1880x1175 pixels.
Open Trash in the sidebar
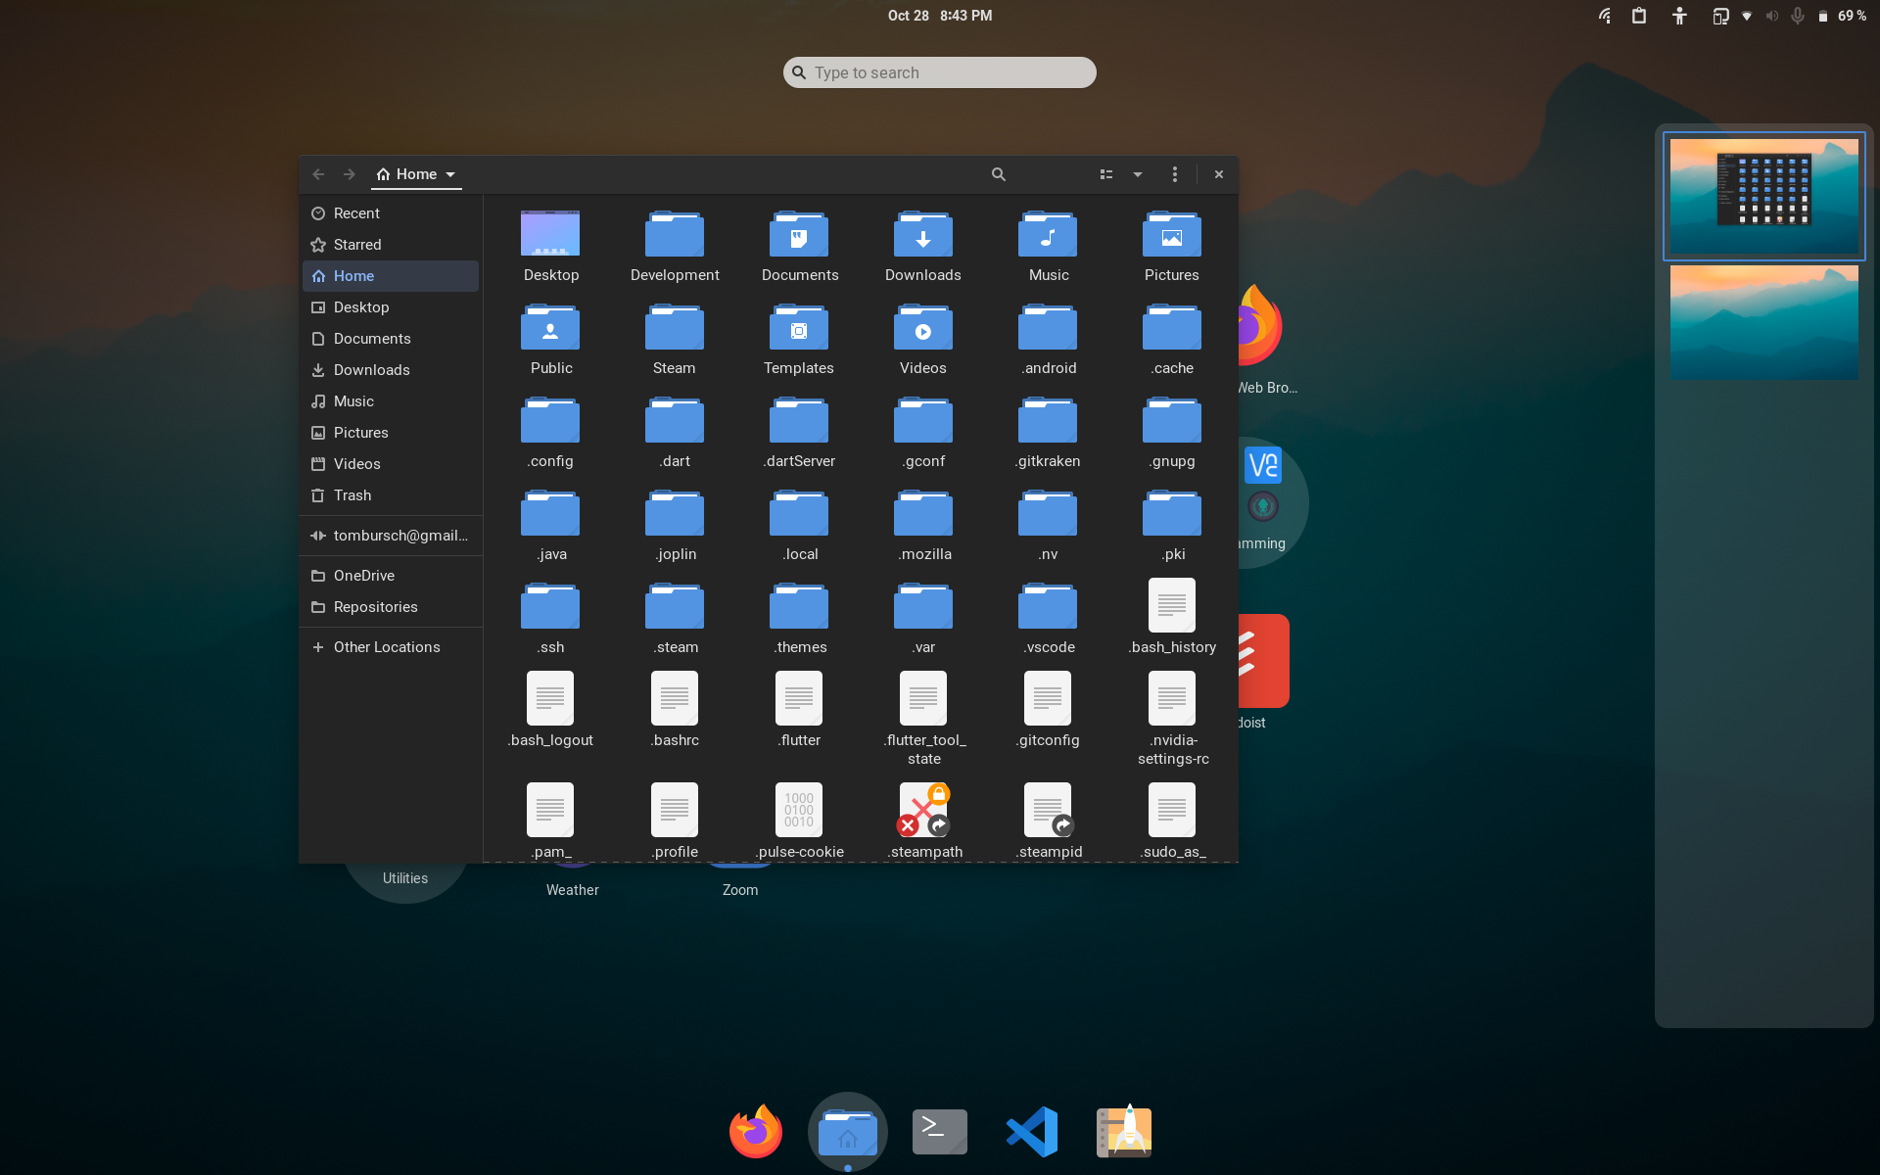click(x=391, y=495)
